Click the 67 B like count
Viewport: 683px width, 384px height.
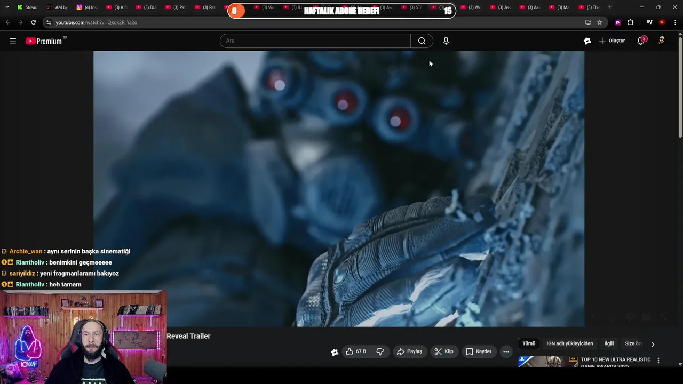[x=361, y=351]
